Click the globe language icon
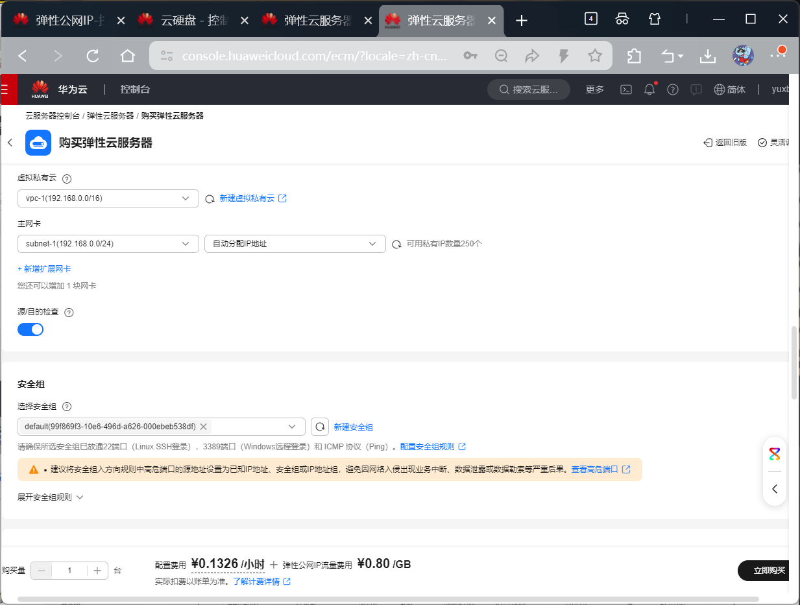 [x=719, y=89]
